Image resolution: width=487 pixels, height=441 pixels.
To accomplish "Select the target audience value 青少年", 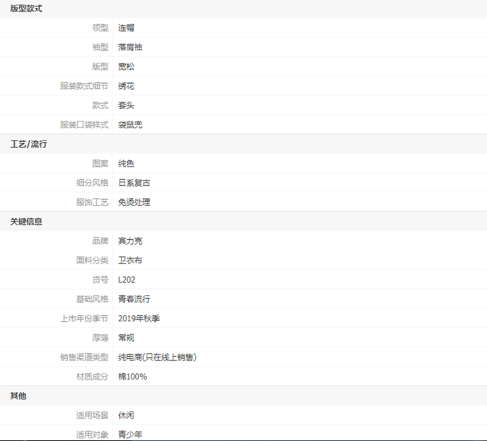I will click(x=130, y=434).
